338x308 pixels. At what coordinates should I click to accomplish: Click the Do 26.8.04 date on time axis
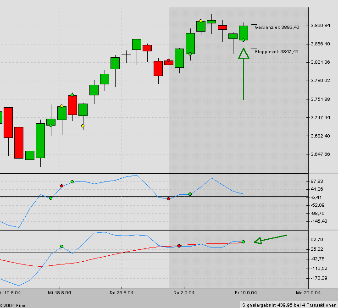click(122, 292)
